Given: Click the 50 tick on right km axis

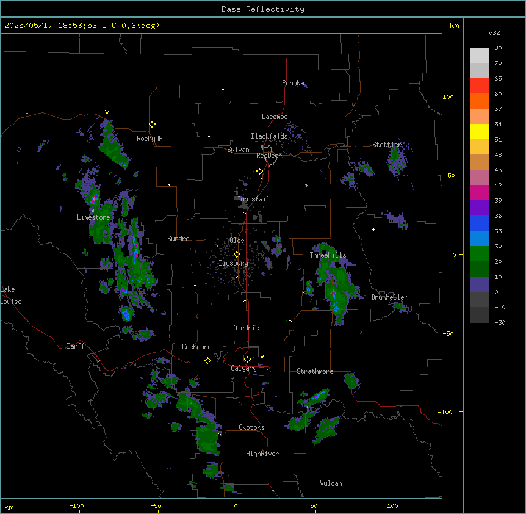Looking at the screenshot, I should click(x=451, y=175).
